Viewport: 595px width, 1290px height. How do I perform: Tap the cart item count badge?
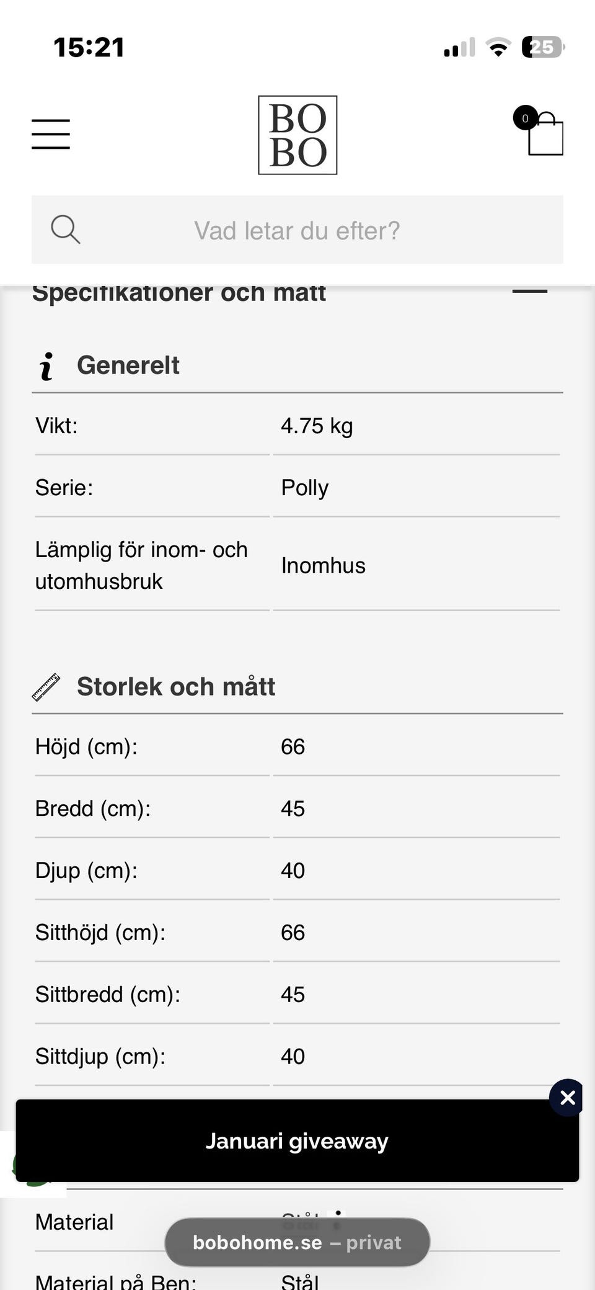(x=525, y=118)
